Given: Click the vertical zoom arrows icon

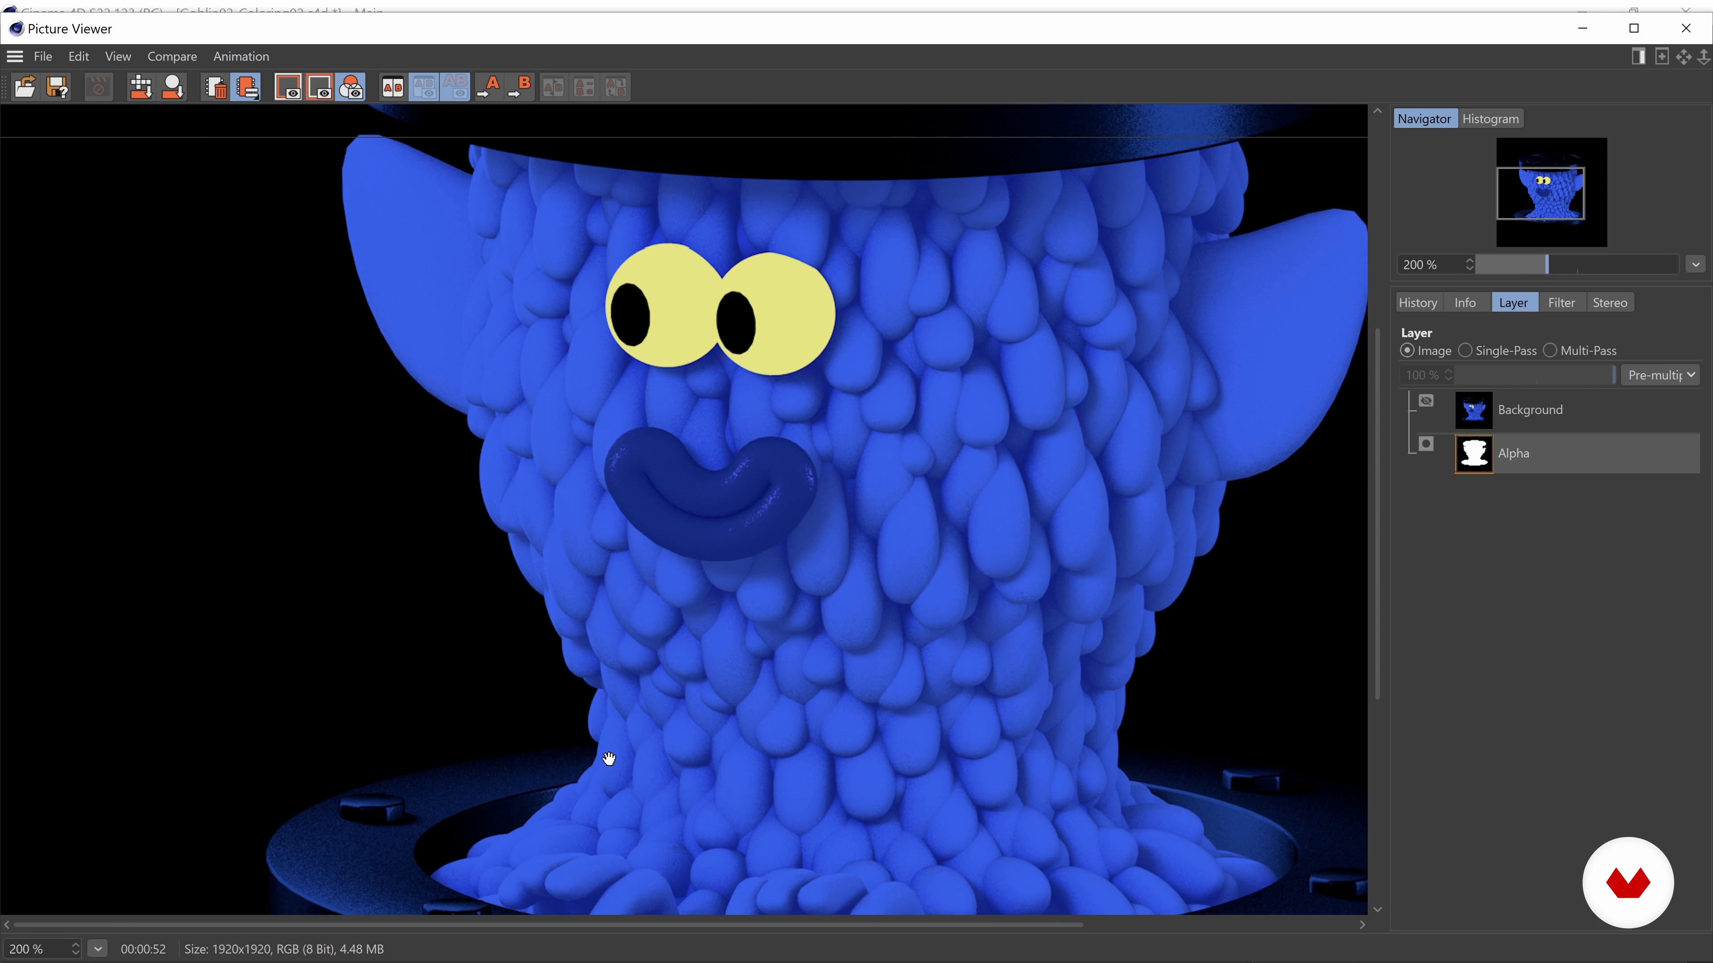Looking at the screenshot, I should [1704, 57].
